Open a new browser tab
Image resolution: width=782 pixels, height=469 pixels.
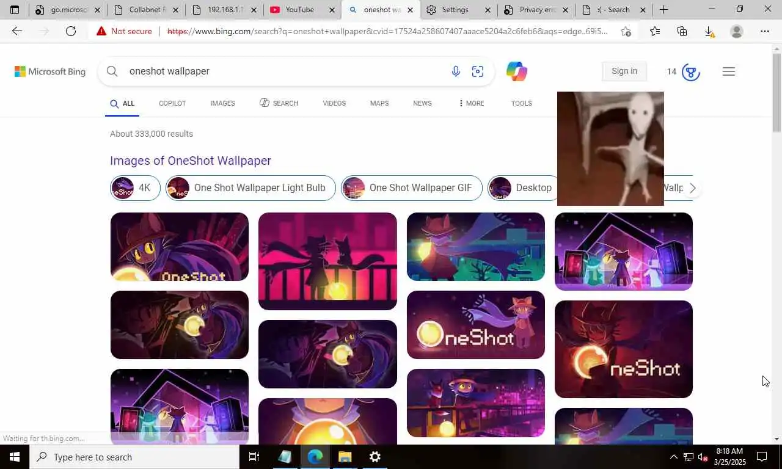coord(663,10)
